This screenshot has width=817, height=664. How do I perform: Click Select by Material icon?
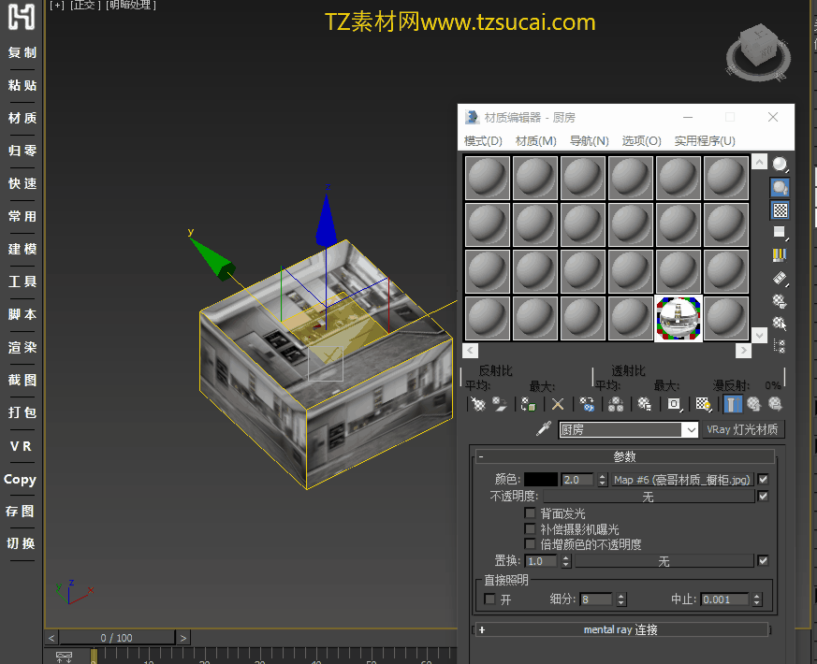click(x=780, y=324)
